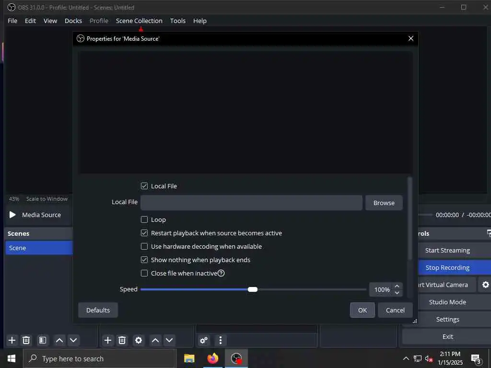Click the properties dialog vertical scrollbar
The image size is (491, 368).
[409, 218]
